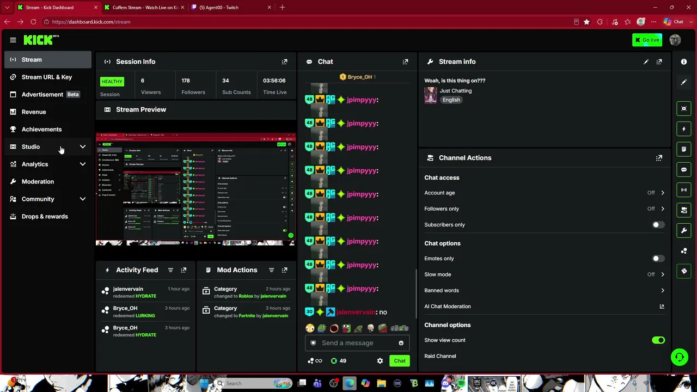697x392 pixels.
Task: Pop out the Mod Actions panel
Action: (284, 270)
